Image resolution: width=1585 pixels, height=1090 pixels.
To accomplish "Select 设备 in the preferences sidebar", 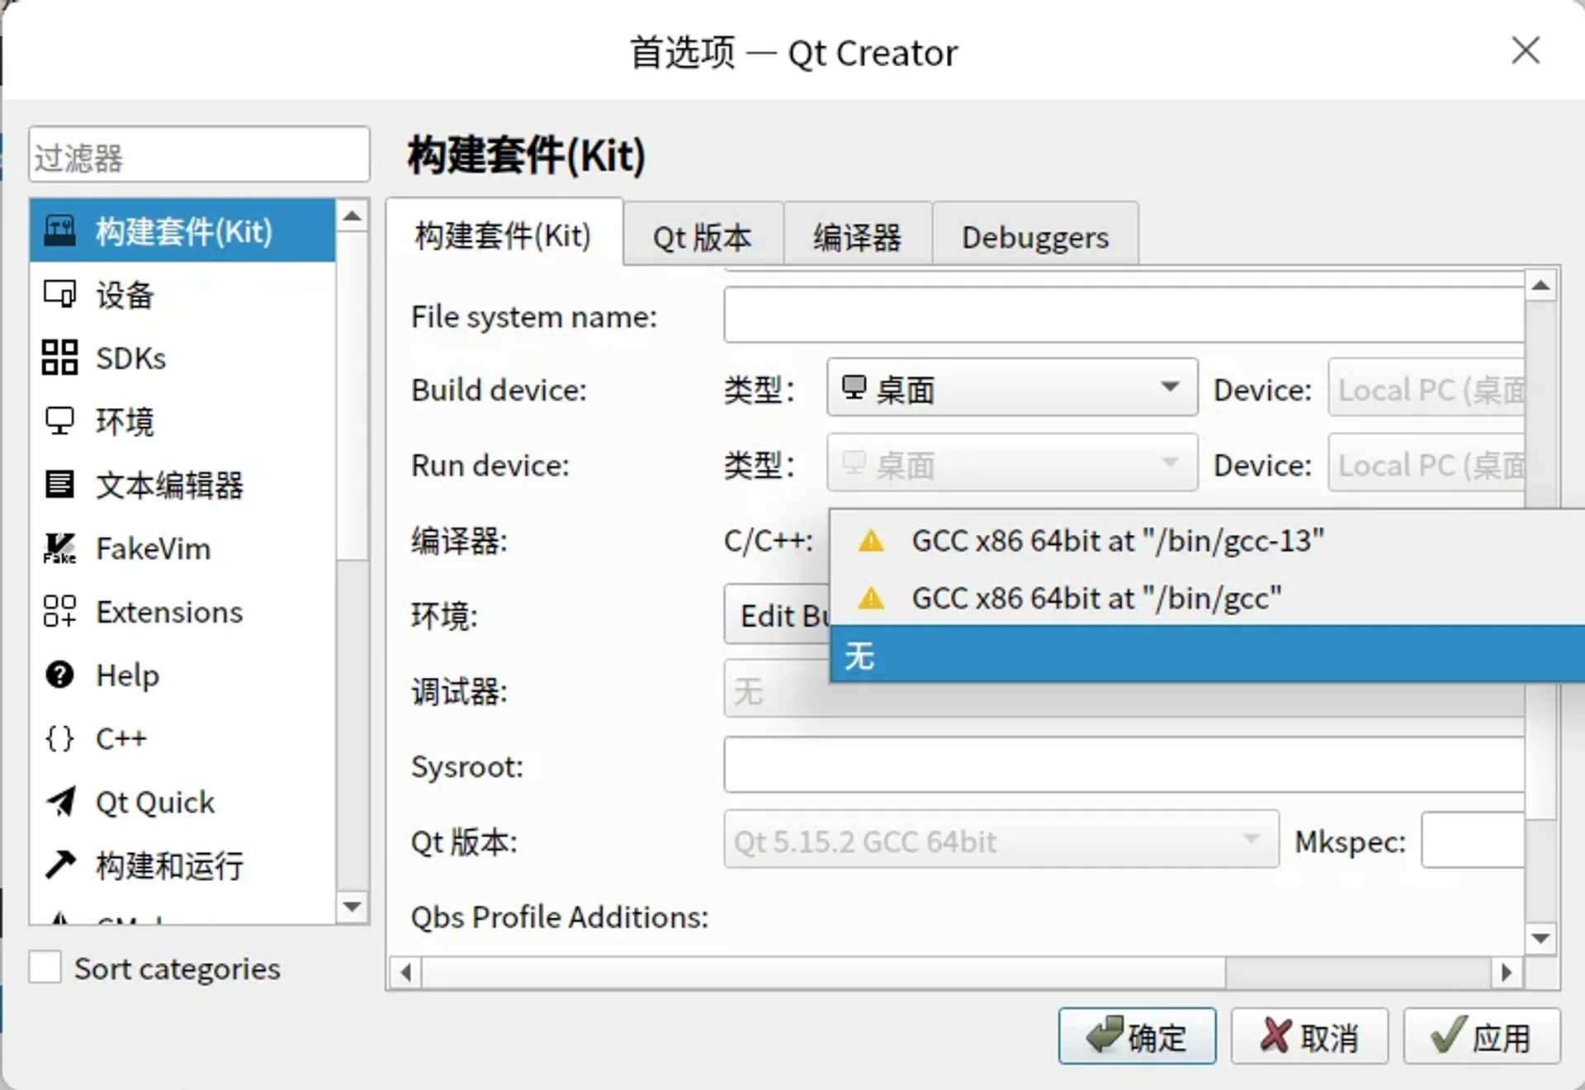I will point(124,295).
